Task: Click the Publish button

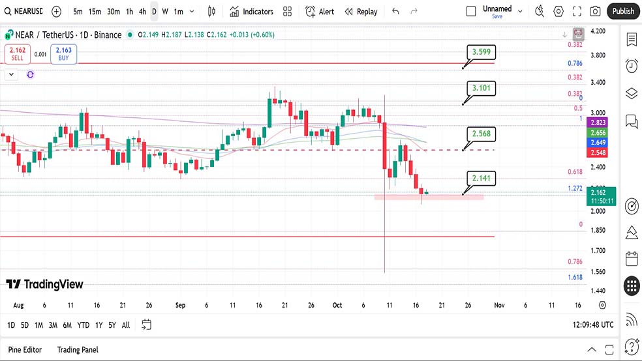Action: [x=623, y=11]
